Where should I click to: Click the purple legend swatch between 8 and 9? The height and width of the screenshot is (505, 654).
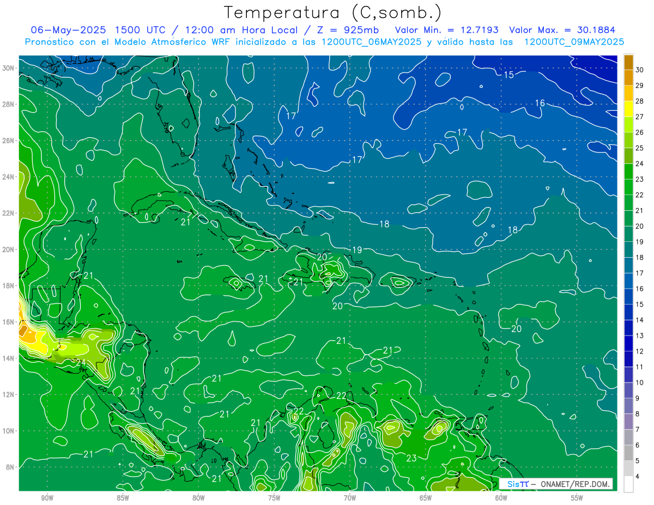[x=628, y=406]
